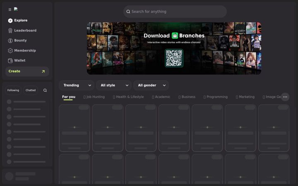Click the sidebar chat search icon
This screenshot has height=186, width=298.
click(x=45, y=91)
